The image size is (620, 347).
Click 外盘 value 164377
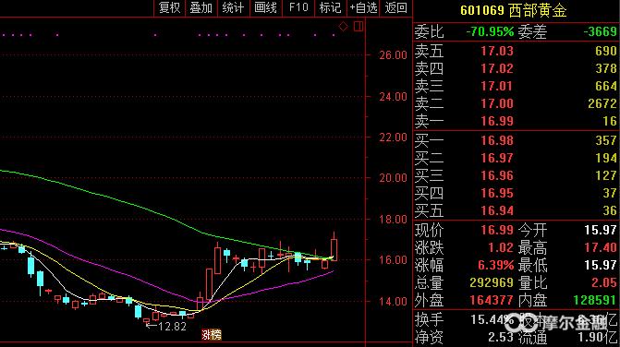(x=492, y=301)
